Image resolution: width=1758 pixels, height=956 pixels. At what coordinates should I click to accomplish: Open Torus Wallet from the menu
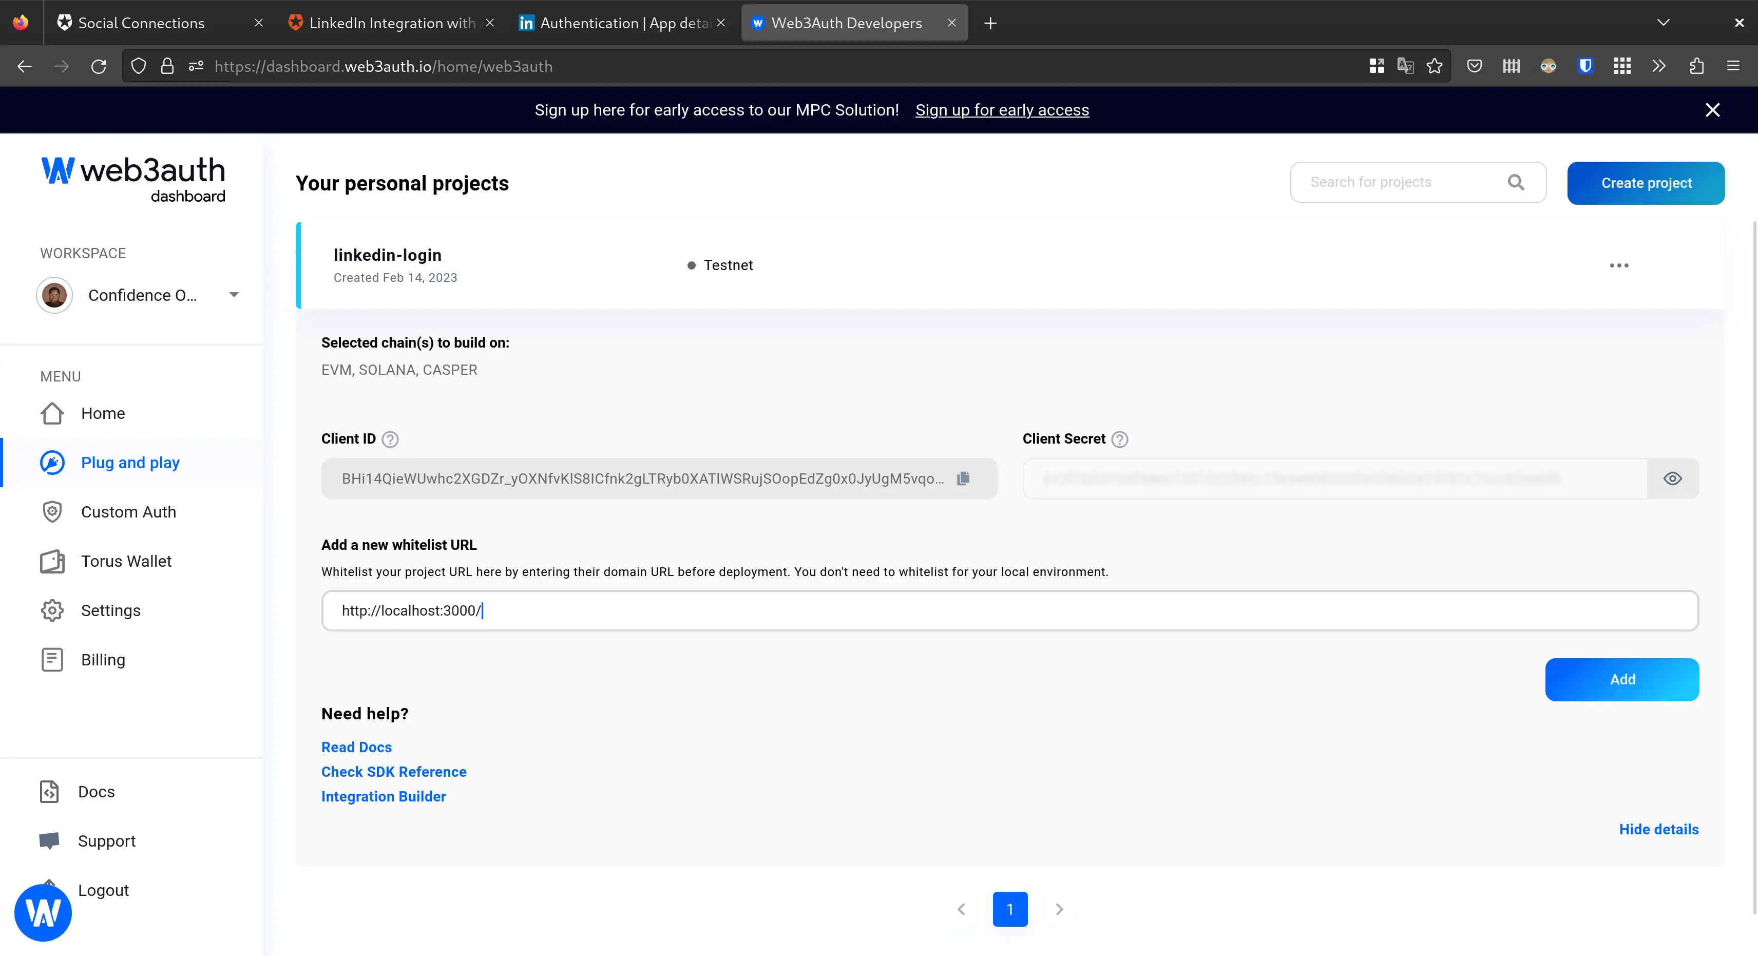pyautogui.click(x=126, y=562)
